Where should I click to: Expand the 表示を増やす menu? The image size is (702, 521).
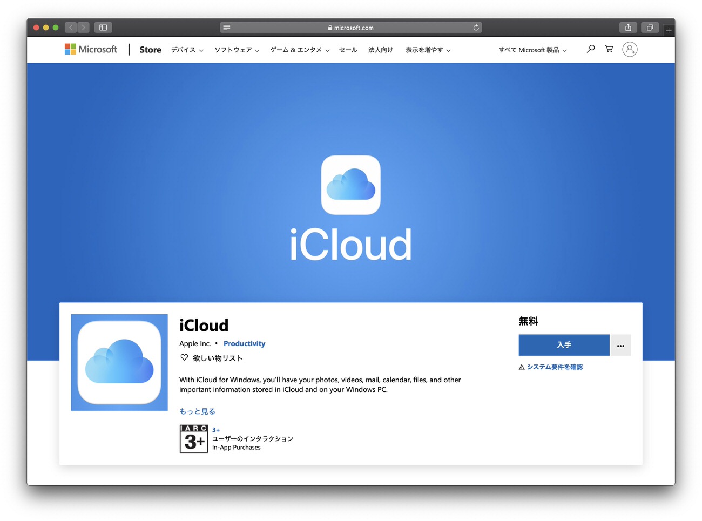428,50
